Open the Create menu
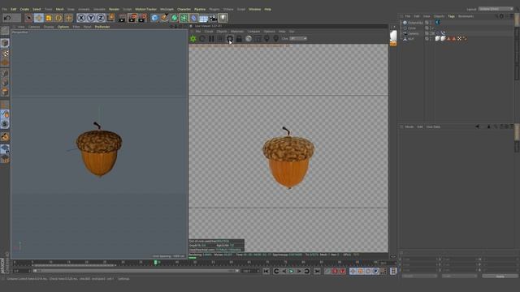The height and width of the screenshot is (292, 520). coord(24,9)
